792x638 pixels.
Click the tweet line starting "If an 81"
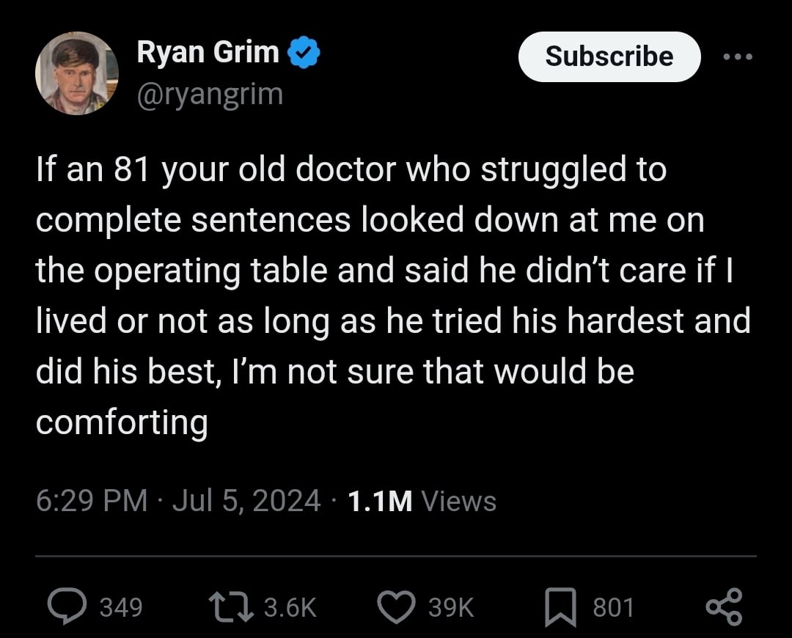click(x=351, y=170)
